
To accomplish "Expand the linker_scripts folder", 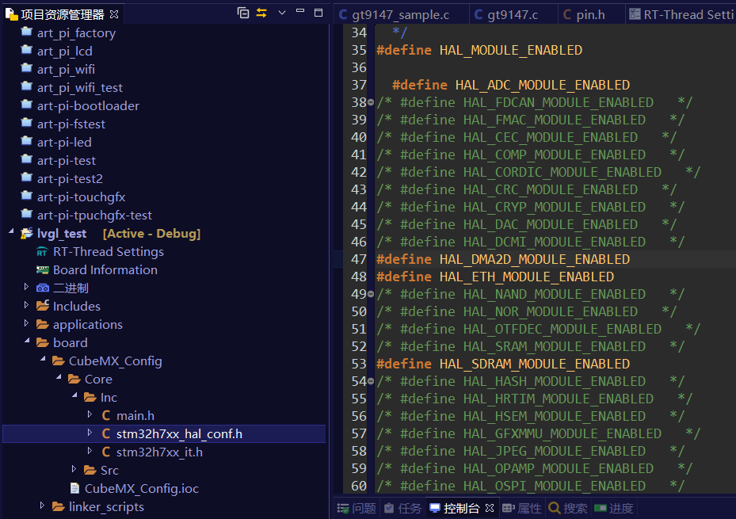I will pos(42,506).
